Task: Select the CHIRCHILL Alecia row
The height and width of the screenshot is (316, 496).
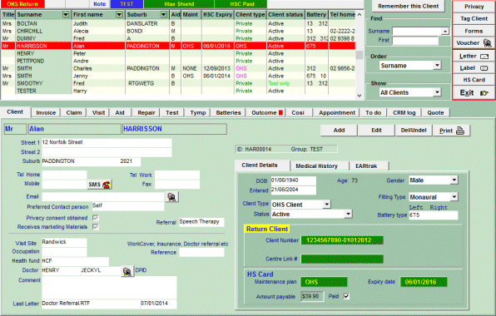Action: click(178, 31)
